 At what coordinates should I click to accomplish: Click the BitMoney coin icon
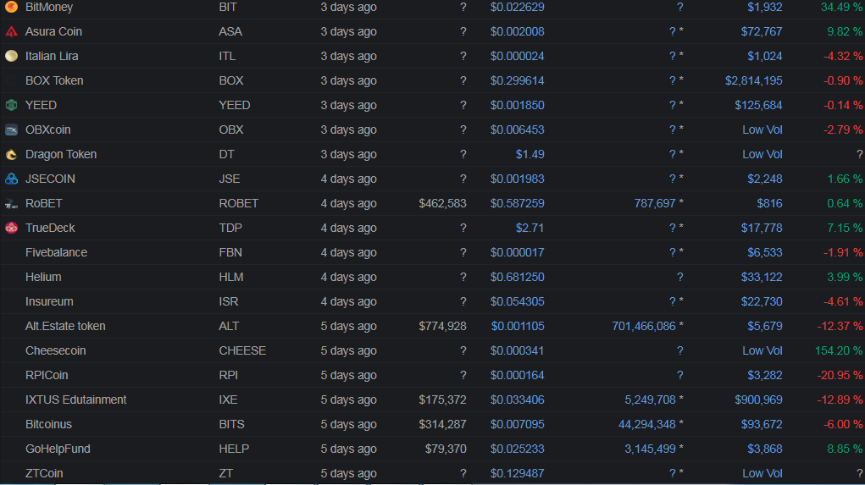point(11,7)
